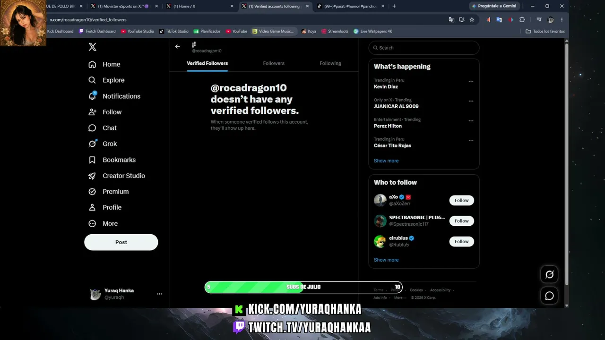Show more under What's happening
The height and width of the screenshot is (340, 605).
pos(386,161)
